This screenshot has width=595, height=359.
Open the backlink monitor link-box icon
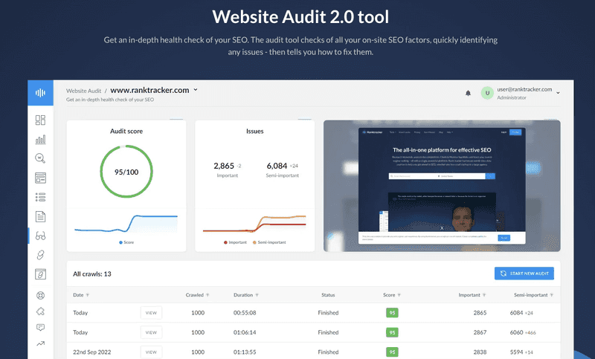click(x=40, y=274)
